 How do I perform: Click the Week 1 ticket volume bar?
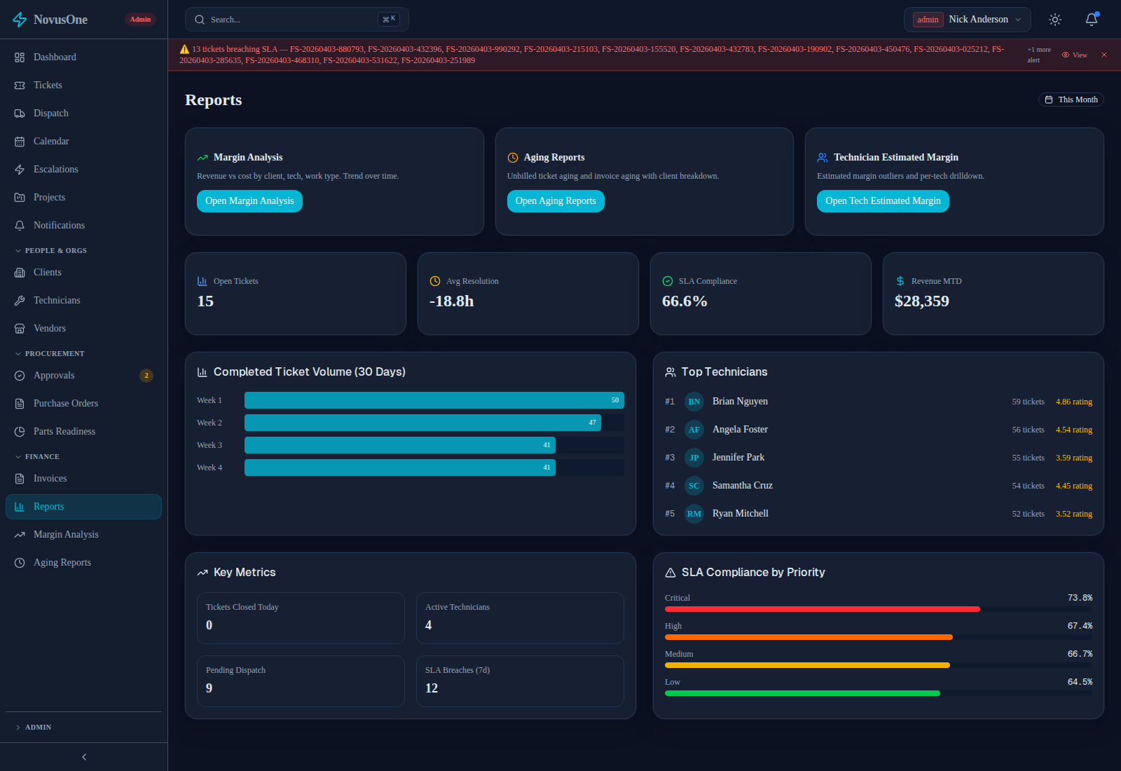pos(434,400)
